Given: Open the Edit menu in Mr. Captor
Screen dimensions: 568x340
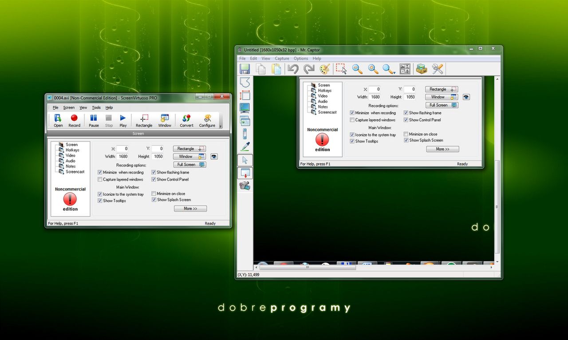Looking at the screenshot, I should point(253,58).
